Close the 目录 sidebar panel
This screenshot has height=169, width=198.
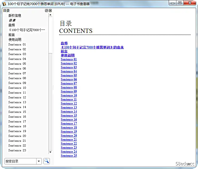pyautogui.click(x=50, y=11)
